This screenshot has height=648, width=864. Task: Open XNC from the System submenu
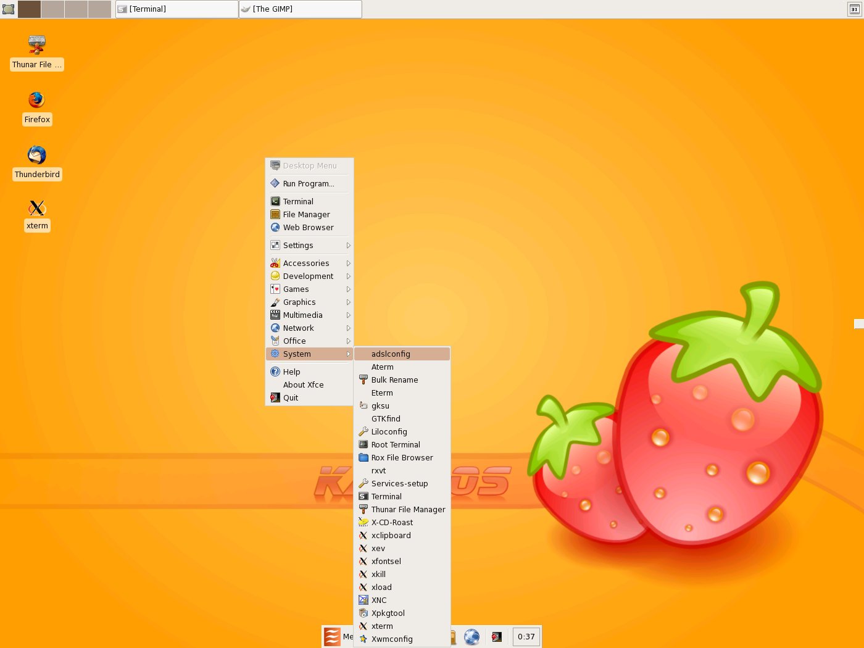[402, 600]
